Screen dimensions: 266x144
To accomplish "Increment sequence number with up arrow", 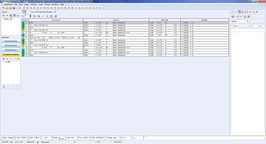I will pos(30,15).
